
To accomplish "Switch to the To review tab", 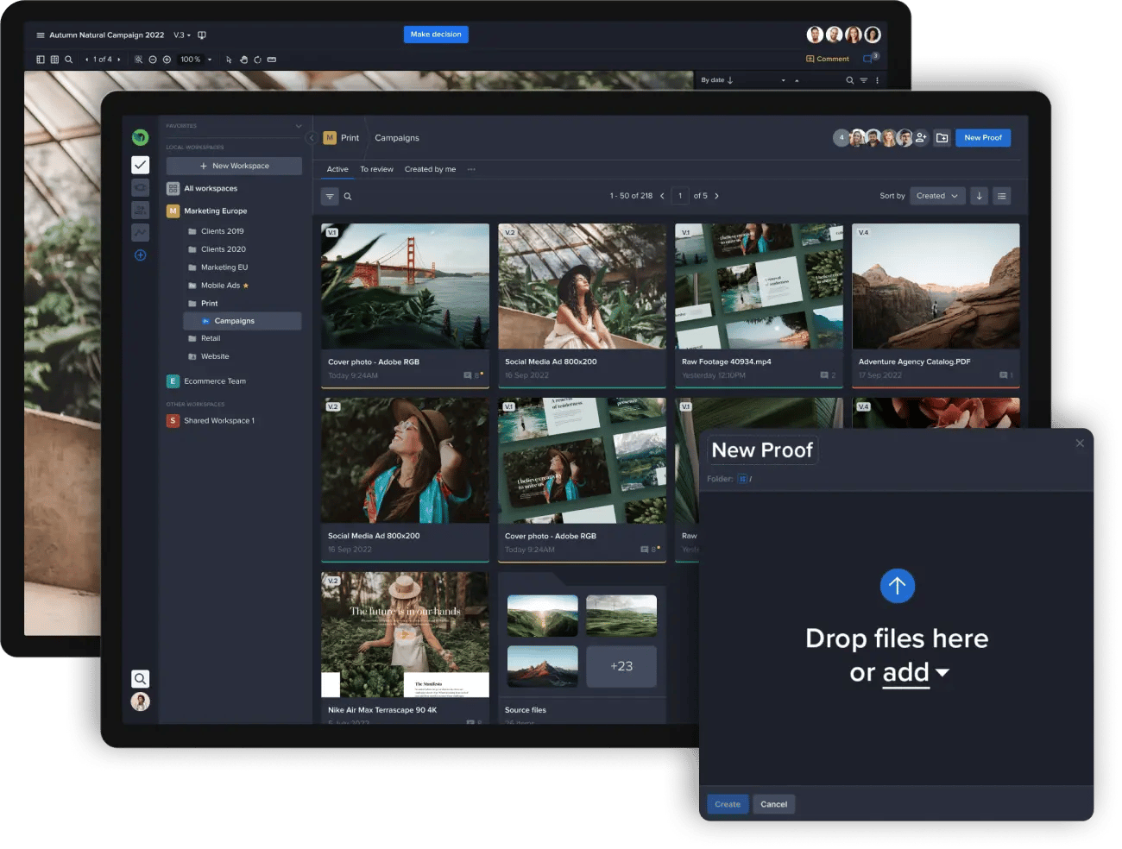I will 376,169.
